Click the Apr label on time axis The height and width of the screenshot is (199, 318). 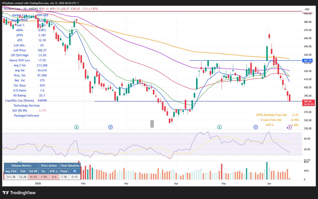click(x=176, y=183)
